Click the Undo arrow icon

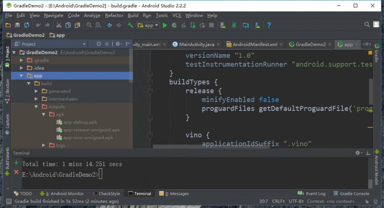[x=38, y=25]
